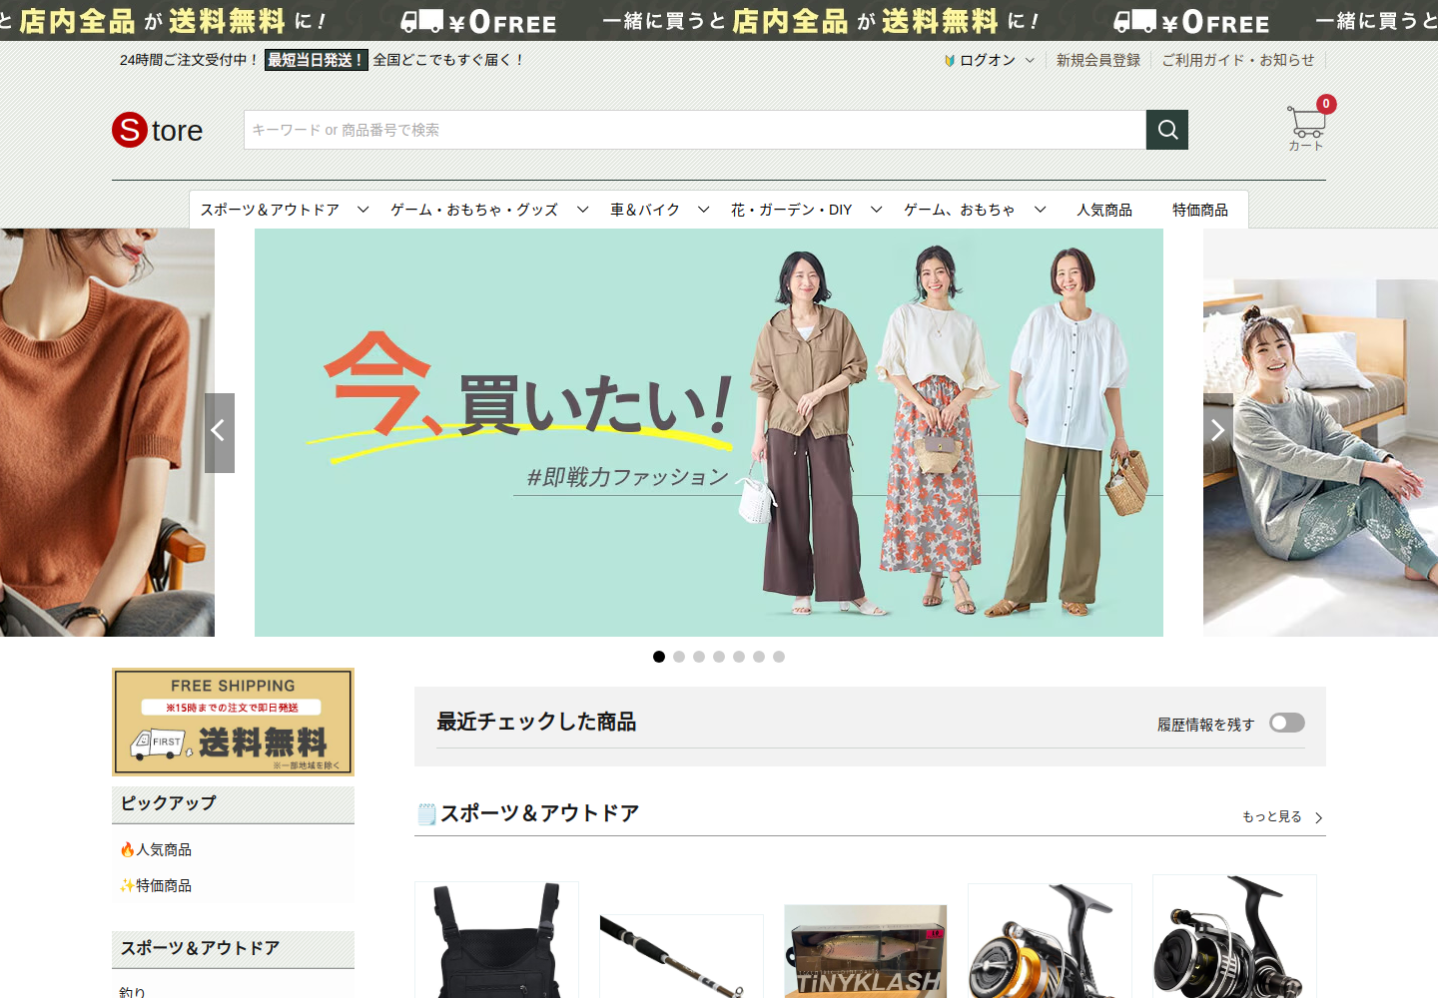
Task: Open 車＆バイク in the navigation bar
Action: tap(645, 210)
